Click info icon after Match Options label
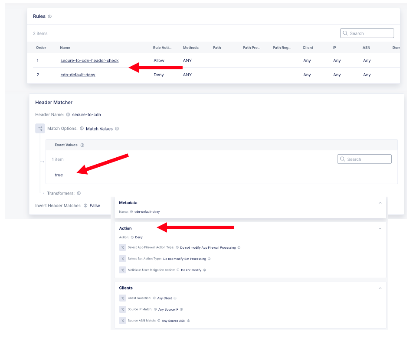The width and height of the screenshot is (416, 347). [x=82, y=128]
